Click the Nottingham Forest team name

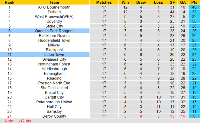click(x=54, y=64)
